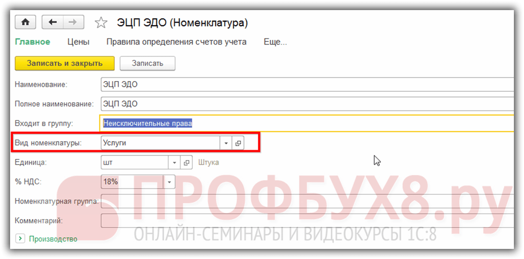Select the Входит в группу field
This screenshot has height=259, width=524.
pos(303,123)
